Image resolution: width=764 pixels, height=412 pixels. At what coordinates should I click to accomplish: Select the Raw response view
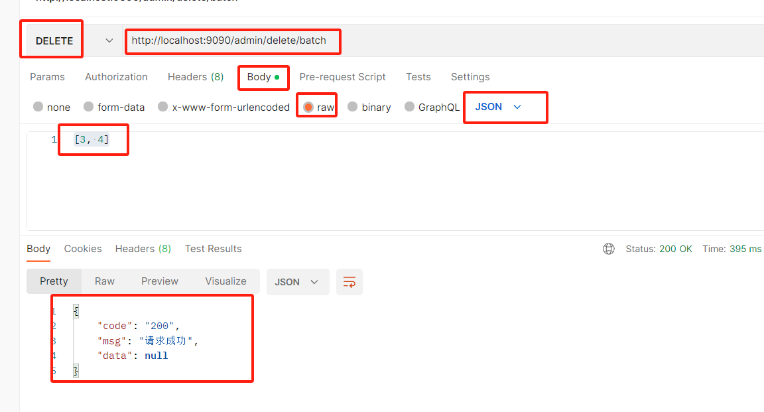(104, 281)
